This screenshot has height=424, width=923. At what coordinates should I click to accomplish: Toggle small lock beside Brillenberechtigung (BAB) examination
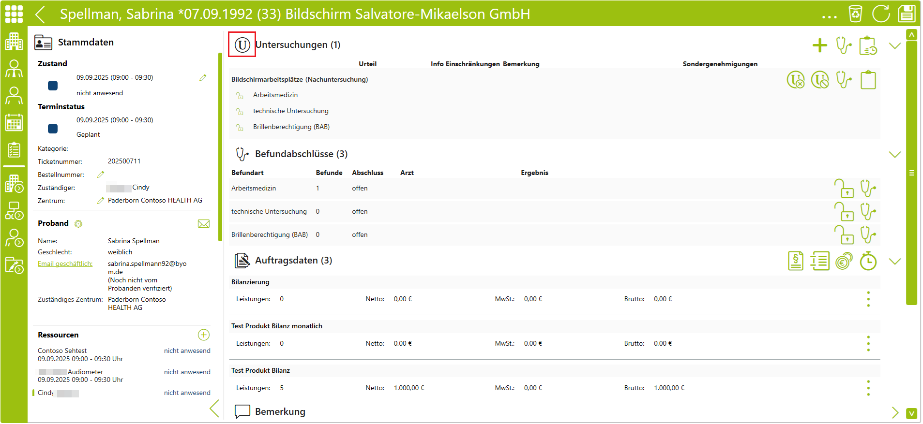pos(240,128)
